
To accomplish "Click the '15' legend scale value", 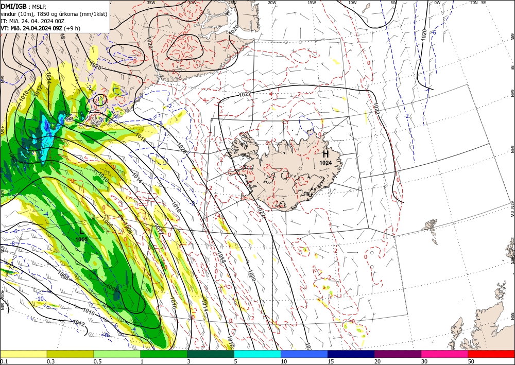I will pos(331,361).
